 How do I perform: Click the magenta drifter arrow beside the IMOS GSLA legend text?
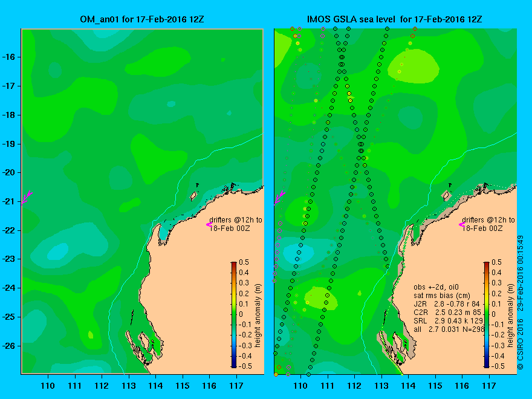pos(462,224)
